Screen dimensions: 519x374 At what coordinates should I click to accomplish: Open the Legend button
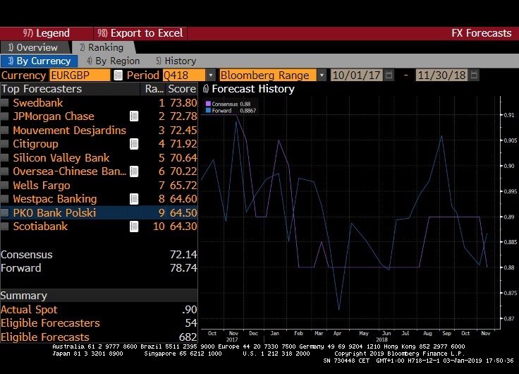(47, 33)
